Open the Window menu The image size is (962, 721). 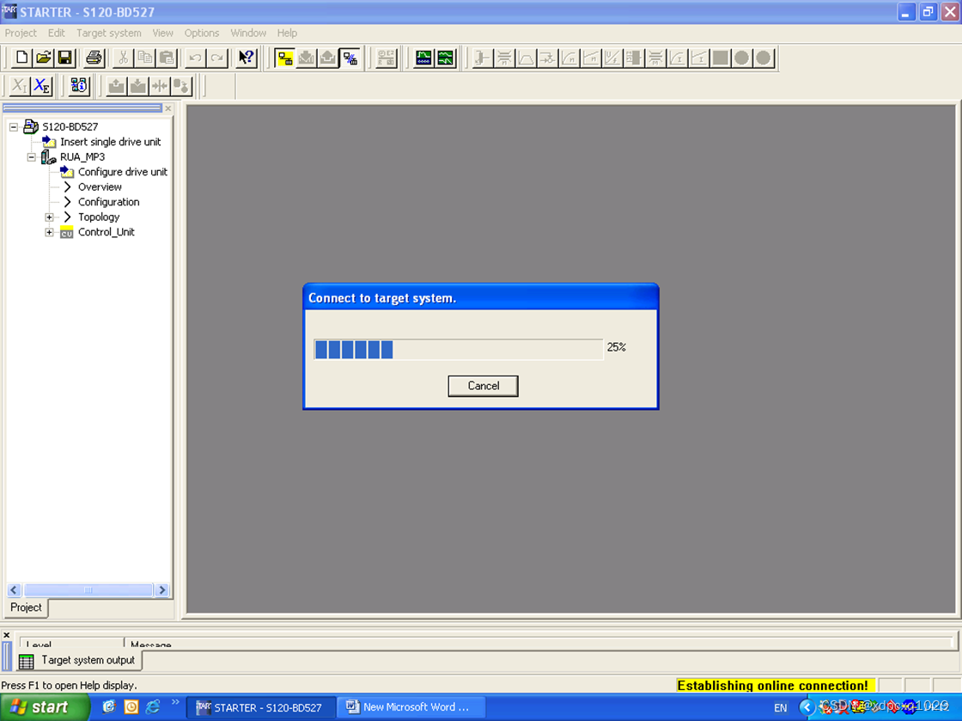pos(248,34)
